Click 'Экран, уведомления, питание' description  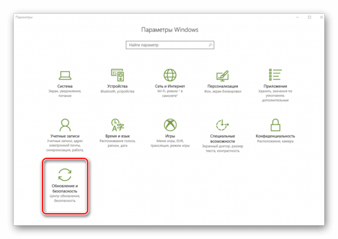(65, 93)
